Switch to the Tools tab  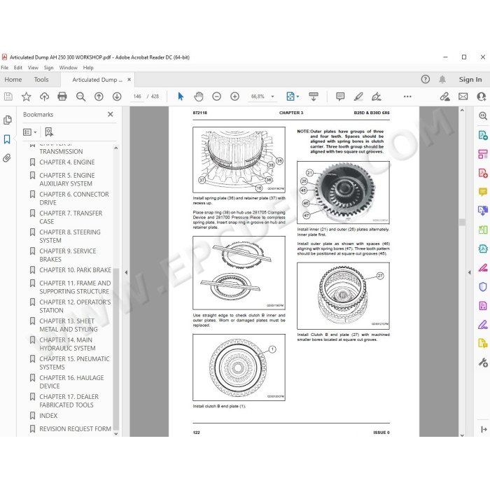(41, 80)
